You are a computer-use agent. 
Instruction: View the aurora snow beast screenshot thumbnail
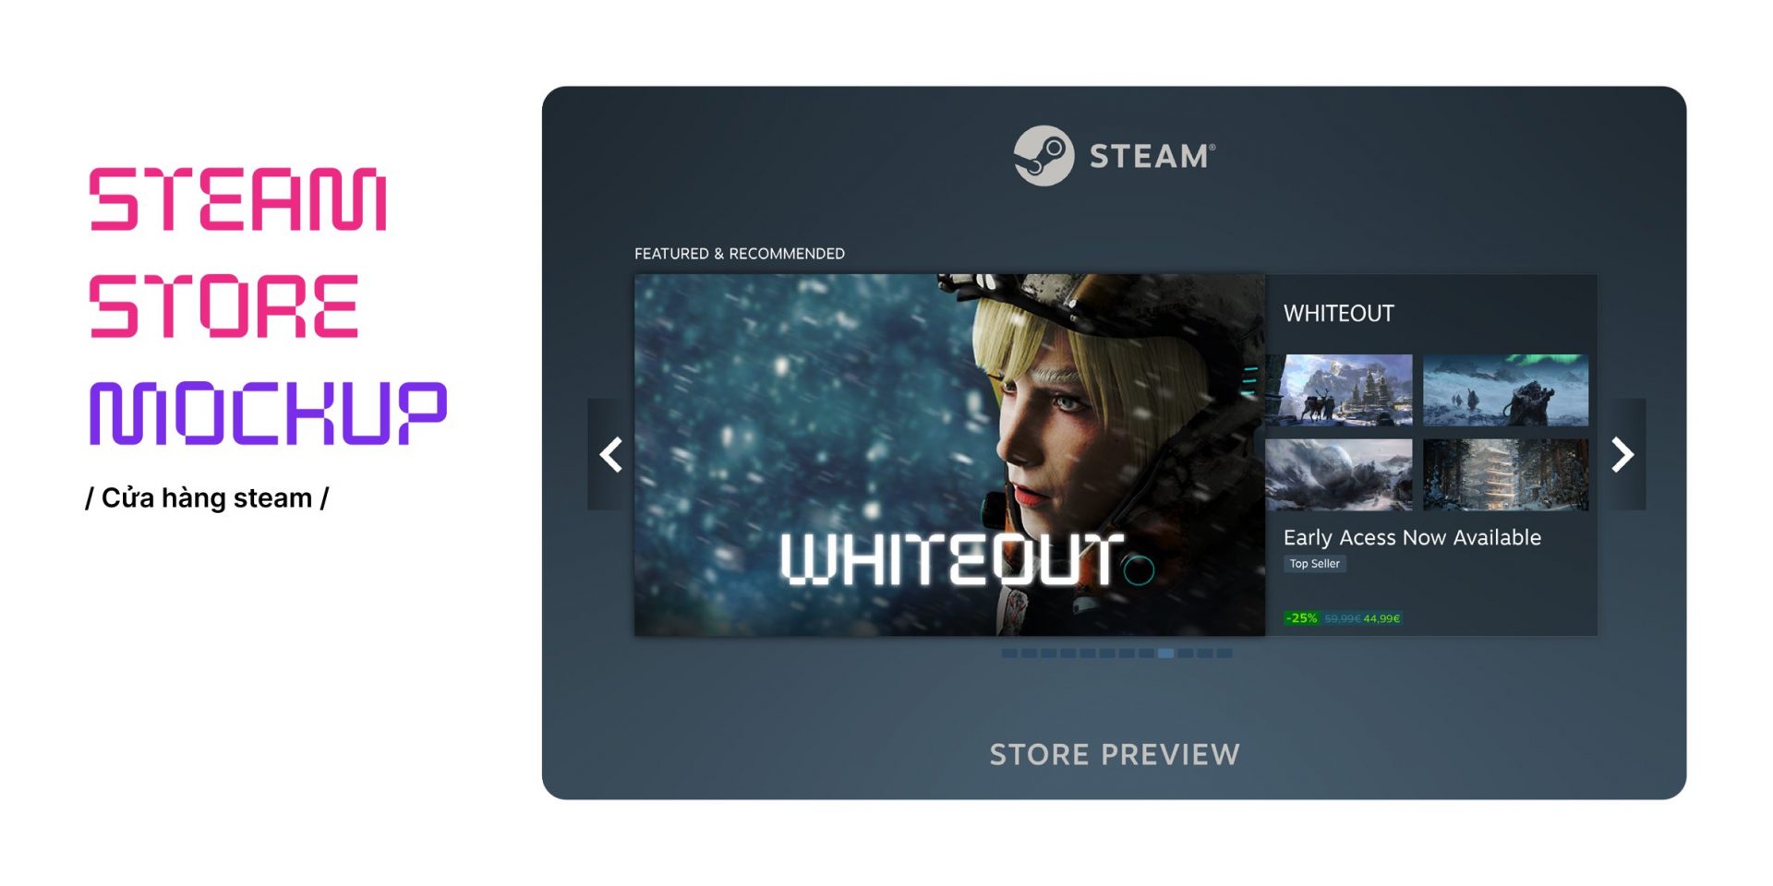pos(1506,389)
